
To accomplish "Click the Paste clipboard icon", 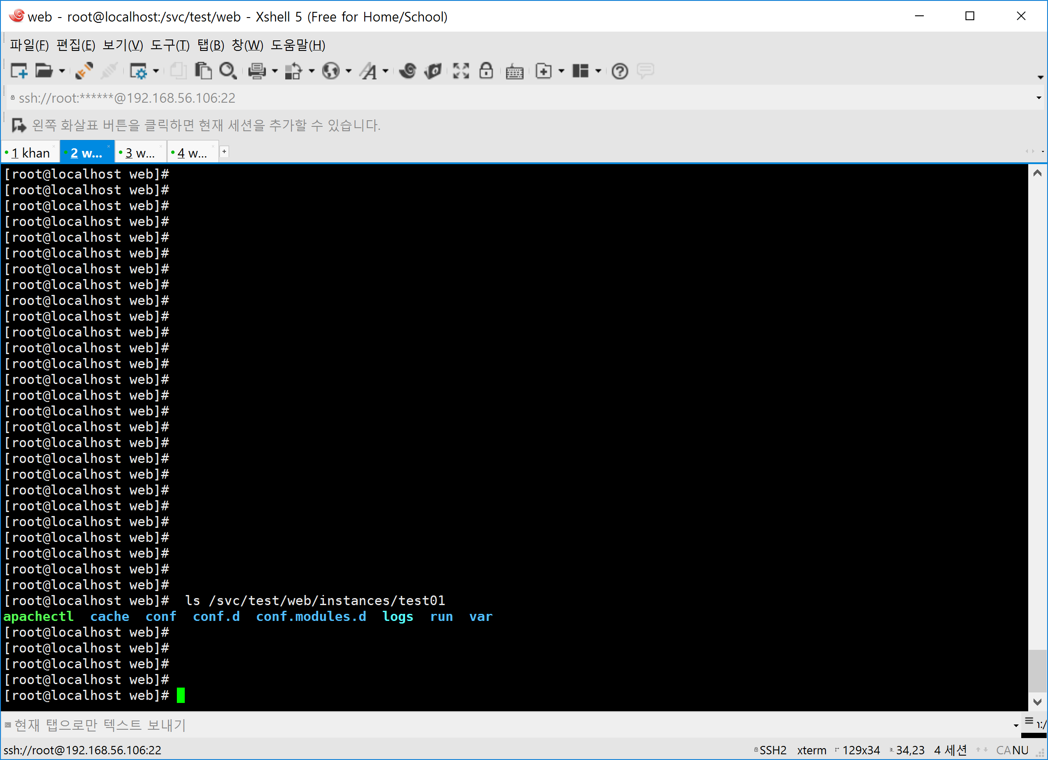I will [x=203, y=71].
